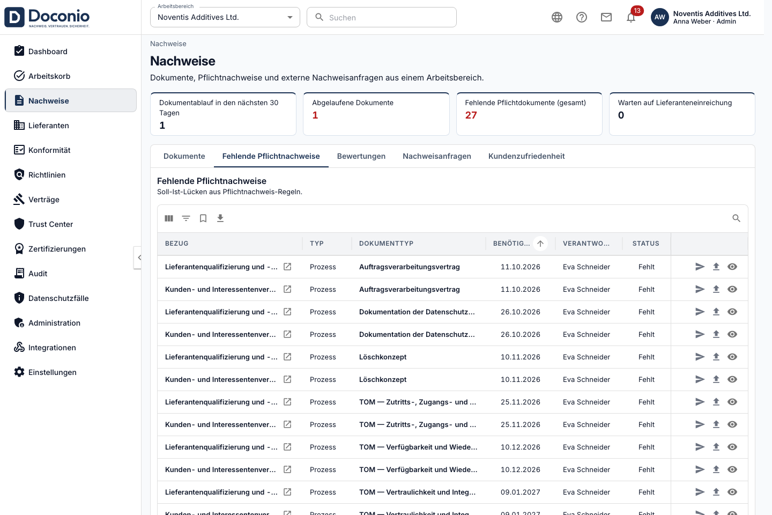Screen dimensions: 772x515
Task: Switch to the Nachweisanfragen tab
Action: click(437, 156)
